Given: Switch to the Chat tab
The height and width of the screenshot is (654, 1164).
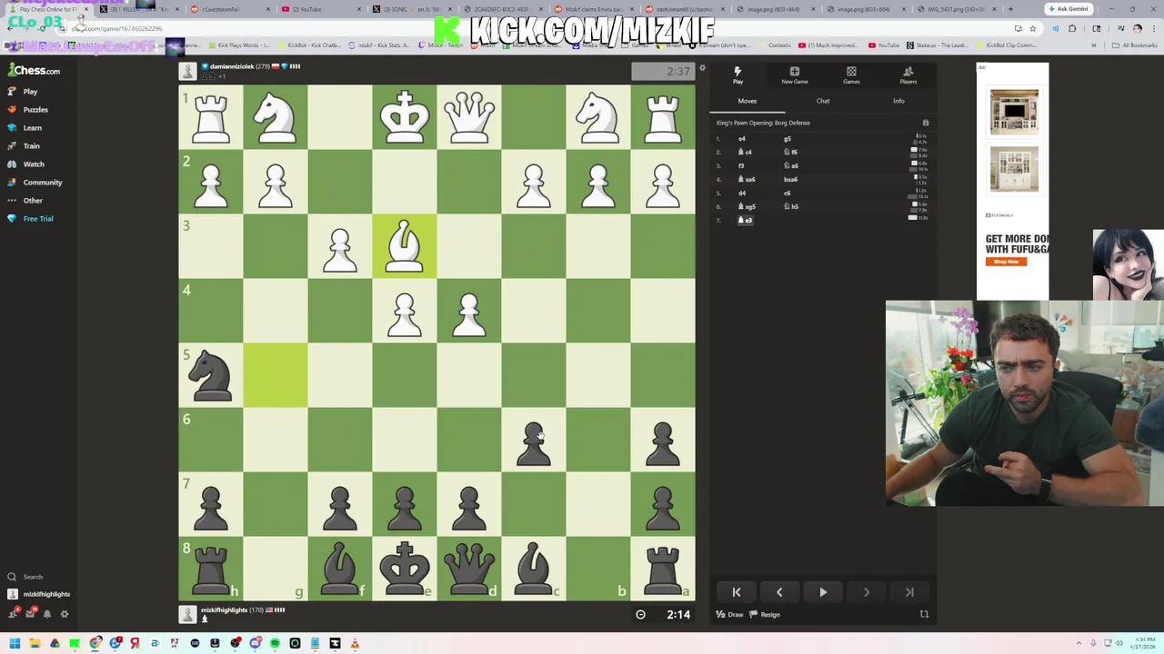Looking at the screenshot, I should coord(823,101).
